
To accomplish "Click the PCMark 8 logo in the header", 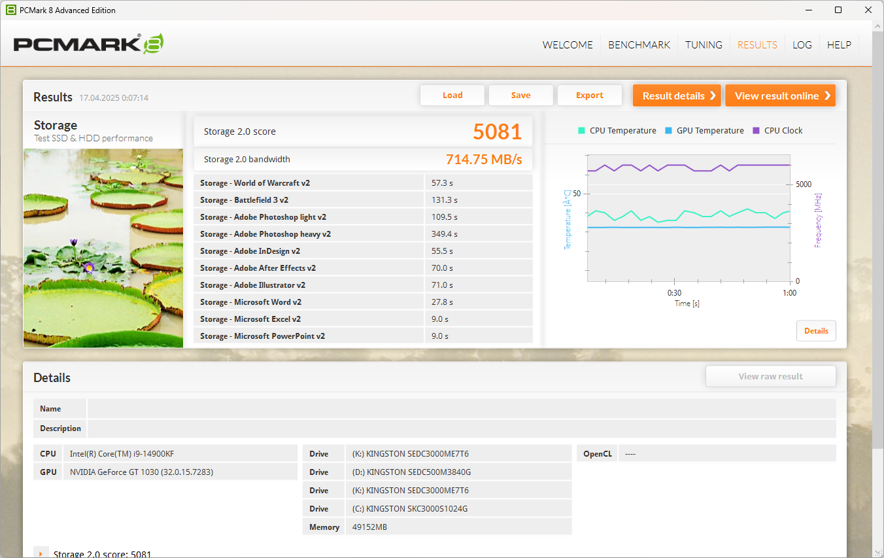I will [x=88, y=44].
